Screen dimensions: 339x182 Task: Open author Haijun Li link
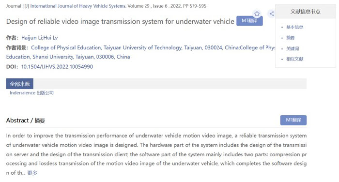pos(31,38)
